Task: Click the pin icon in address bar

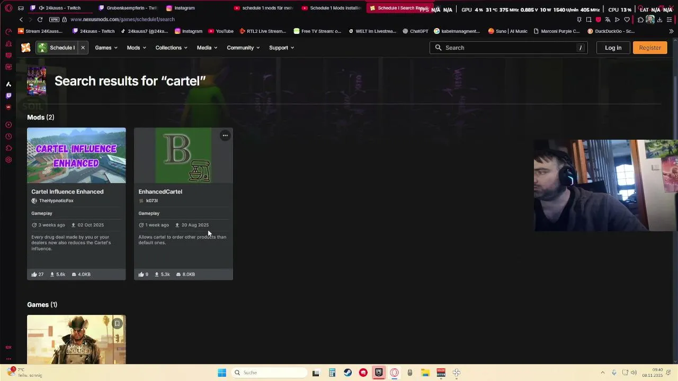Action: (x=579, y=20)
